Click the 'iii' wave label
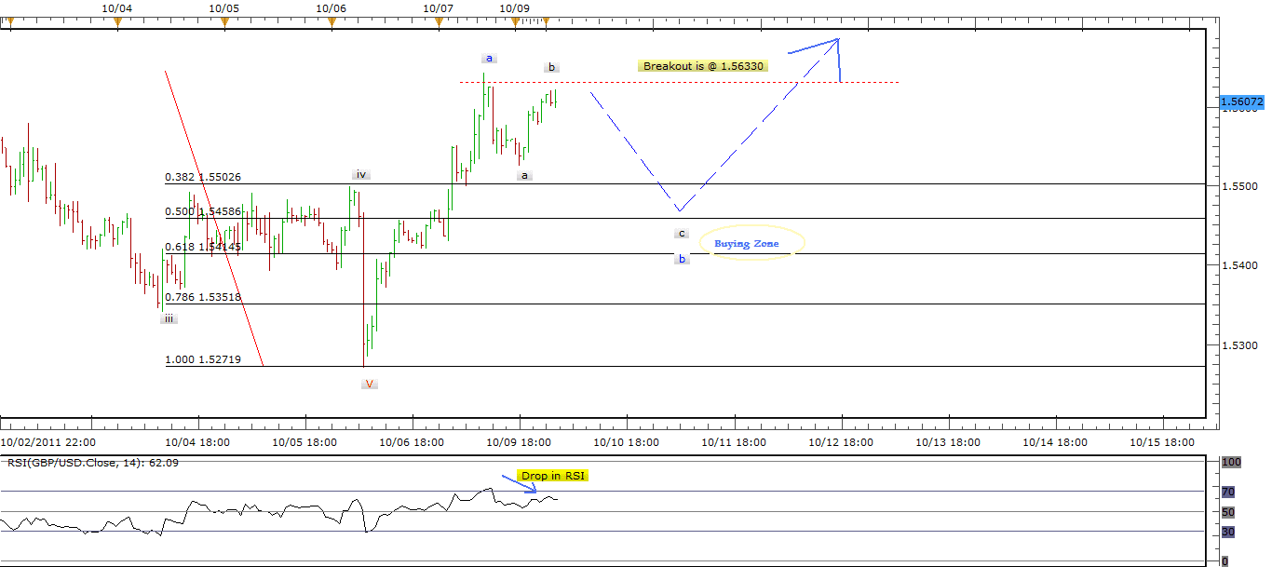Screen dimensions: 1272x567 [168, 318]
